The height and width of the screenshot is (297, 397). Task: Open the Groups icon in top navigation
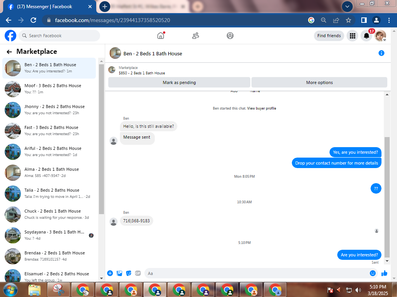tap(230, 36)
